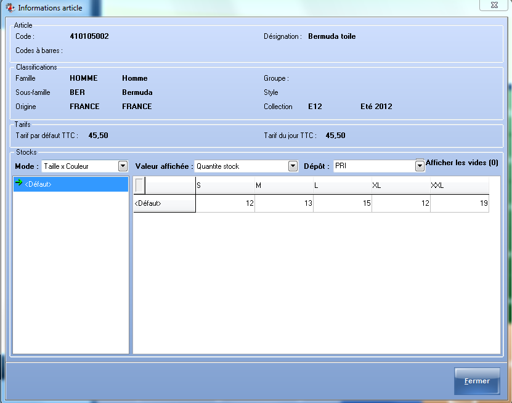
Task: Open the Mode dropdown
Action: [122, 166]
